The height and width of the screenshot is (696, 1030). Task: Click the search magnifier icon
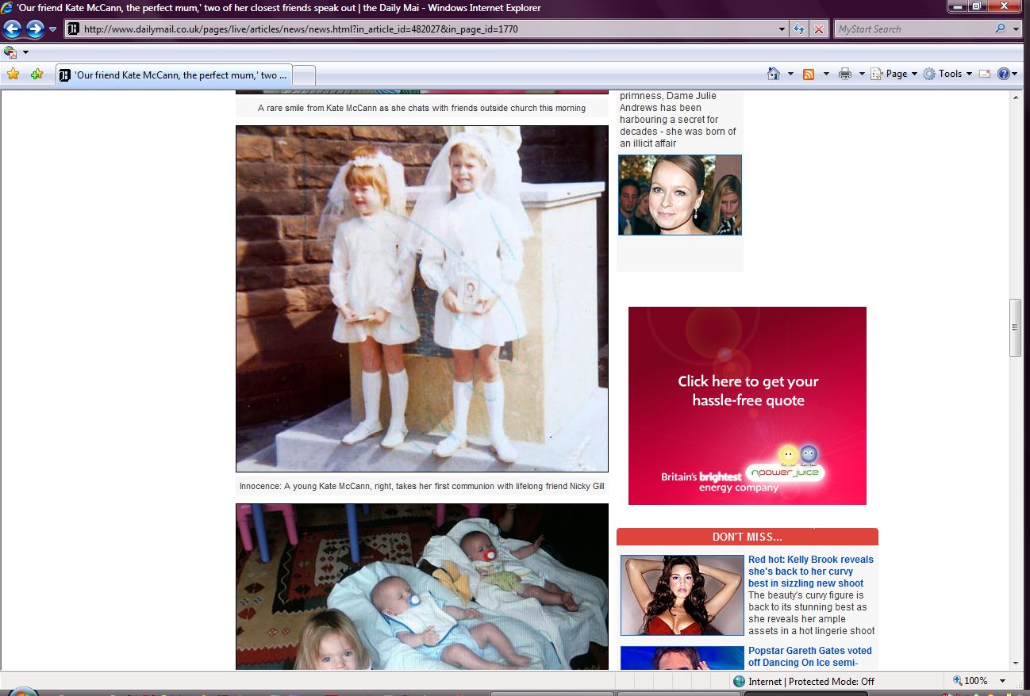[x=1000, y=29]
